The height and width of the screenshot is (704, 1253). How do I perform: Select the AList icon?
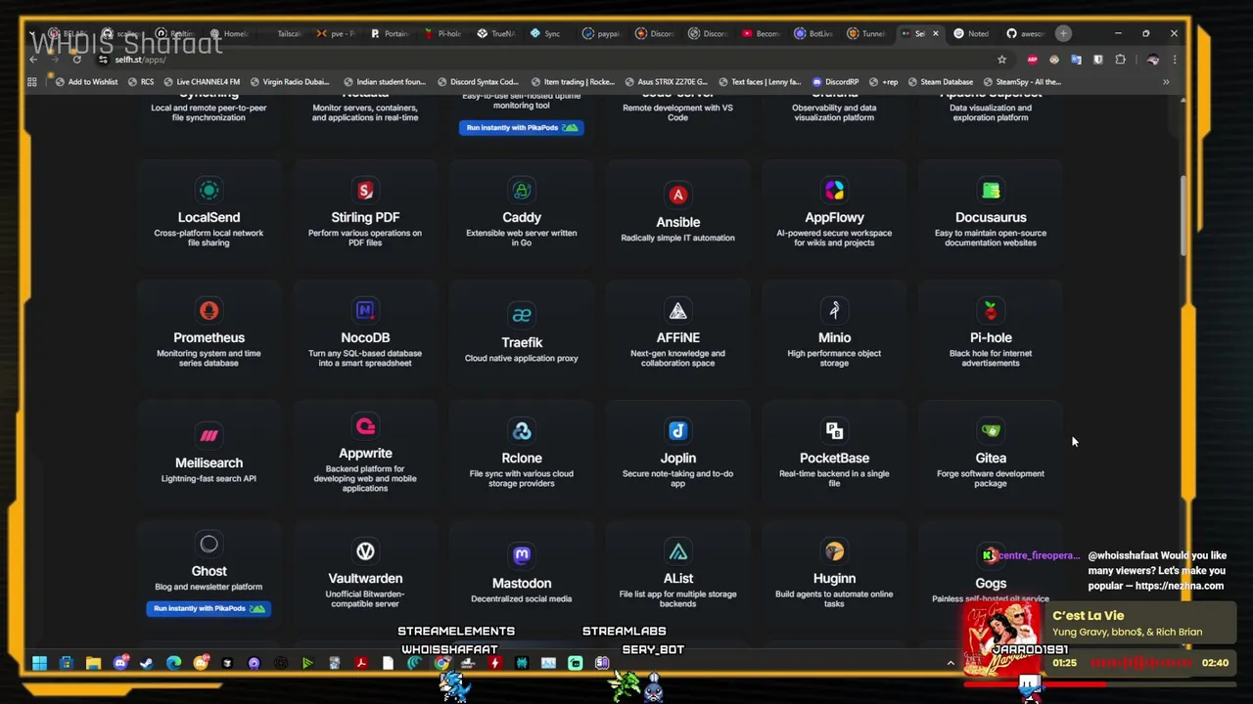click(677, 551)
